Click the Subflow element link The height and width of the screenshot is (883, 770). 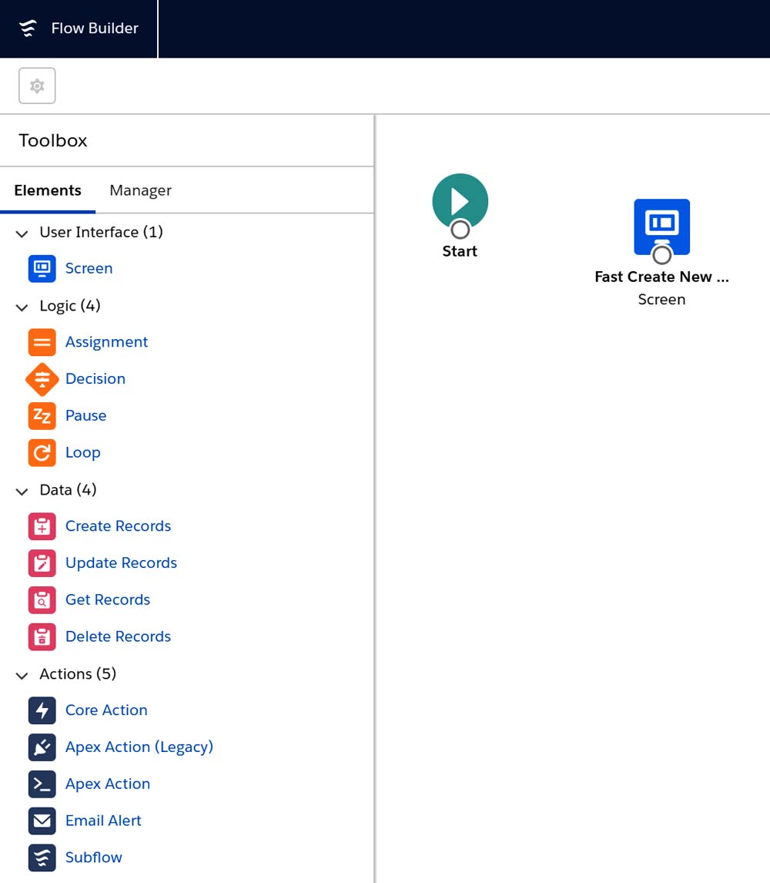pyautogui.click(x=93, y=858)
